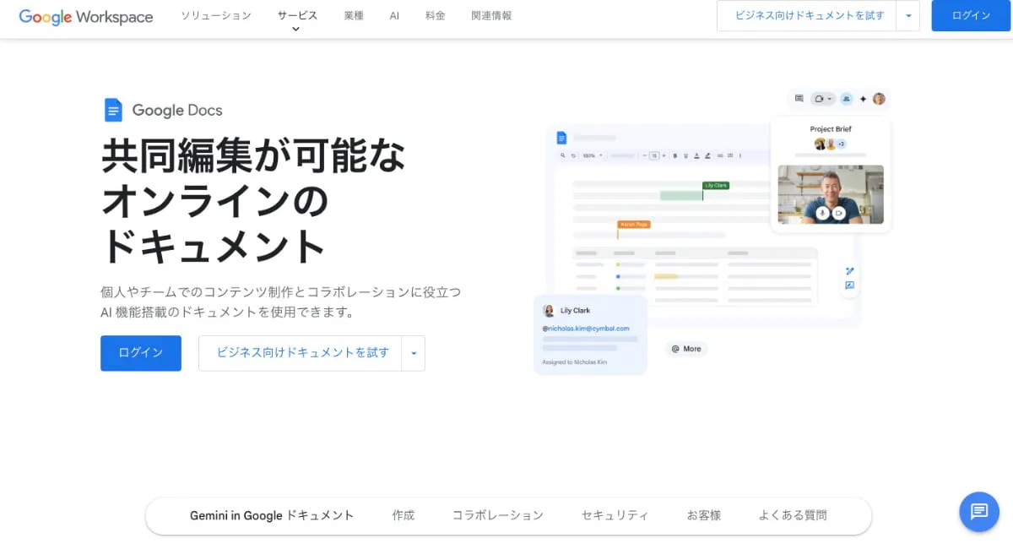Screen dimensions: 1013x549
Task: Click the 共同編集が可能な headline text
Action: 253,155
